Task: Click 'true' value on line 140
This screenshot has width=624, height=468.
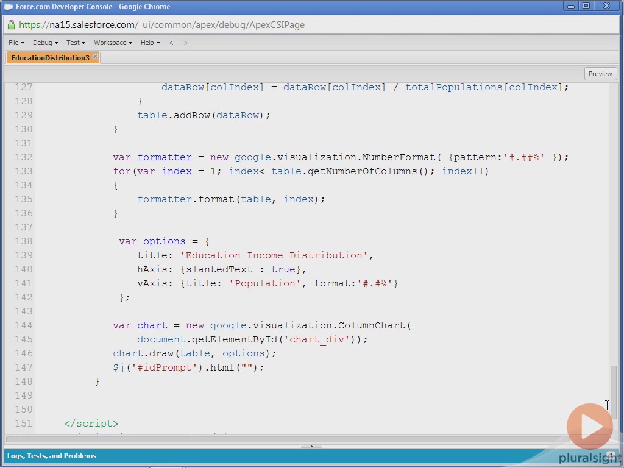Action: pyautogui.click(x=283, y=269)
